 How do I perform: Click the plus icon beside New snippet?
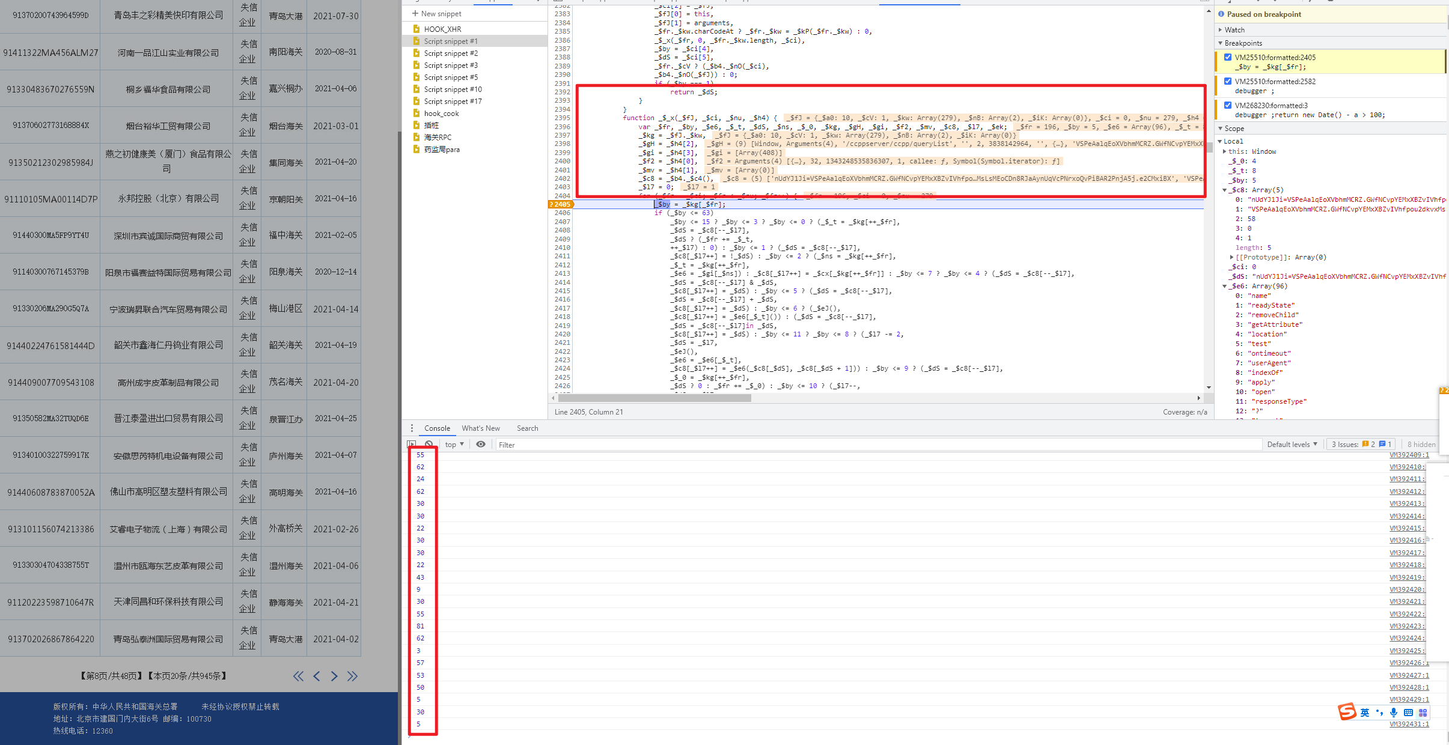coord(415,13)
